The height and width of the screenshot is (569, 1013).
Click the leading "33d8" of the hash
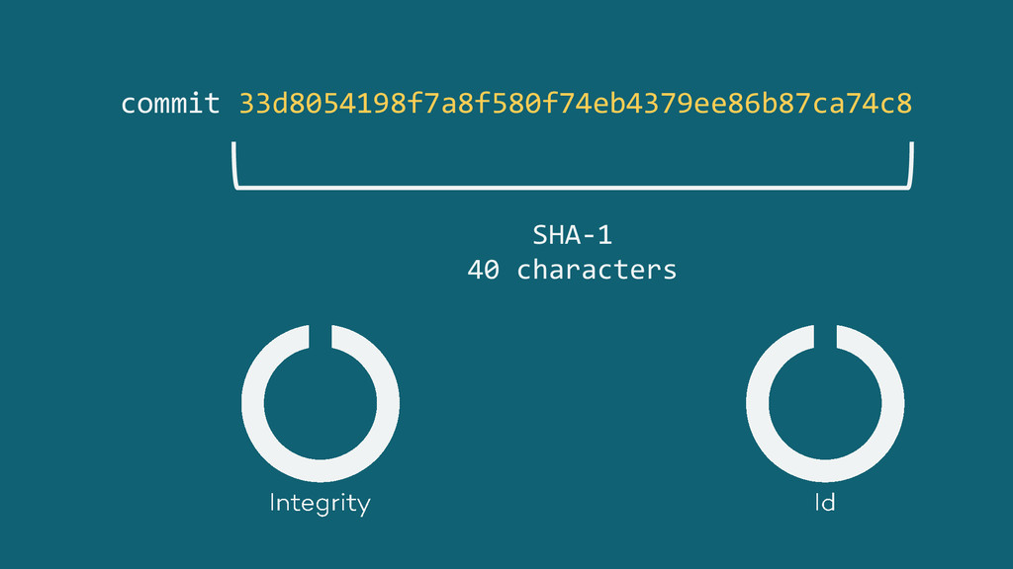264,104
